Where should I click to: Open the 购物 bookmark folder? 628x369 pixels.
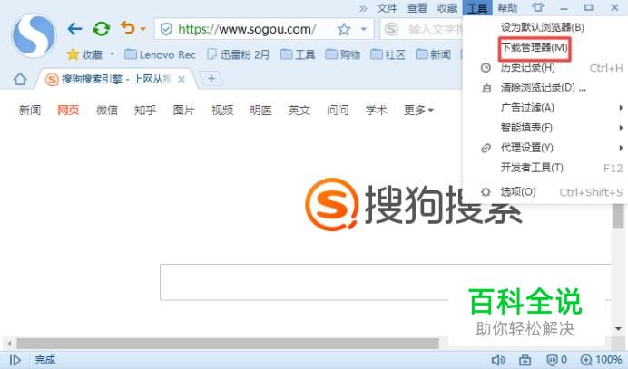point(343,54)
